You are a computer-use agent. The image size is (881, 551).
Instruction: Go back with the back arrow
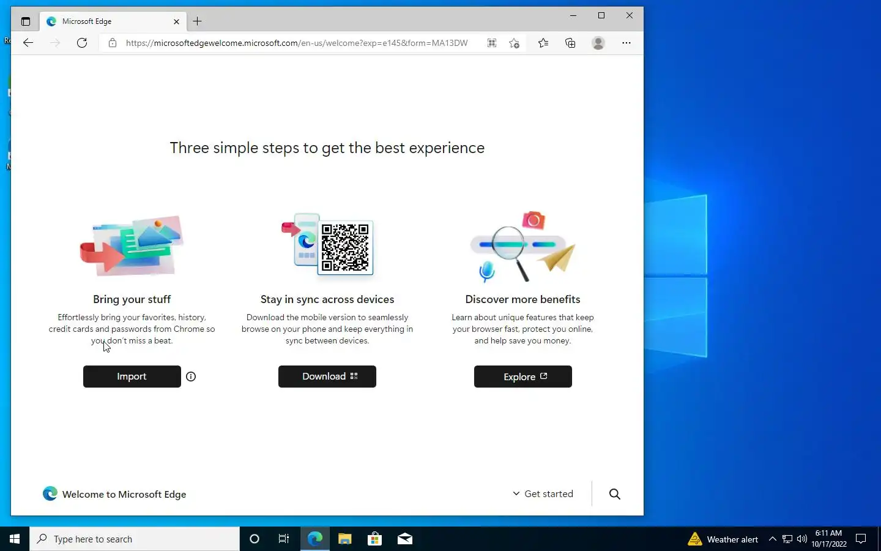point(28,43)
